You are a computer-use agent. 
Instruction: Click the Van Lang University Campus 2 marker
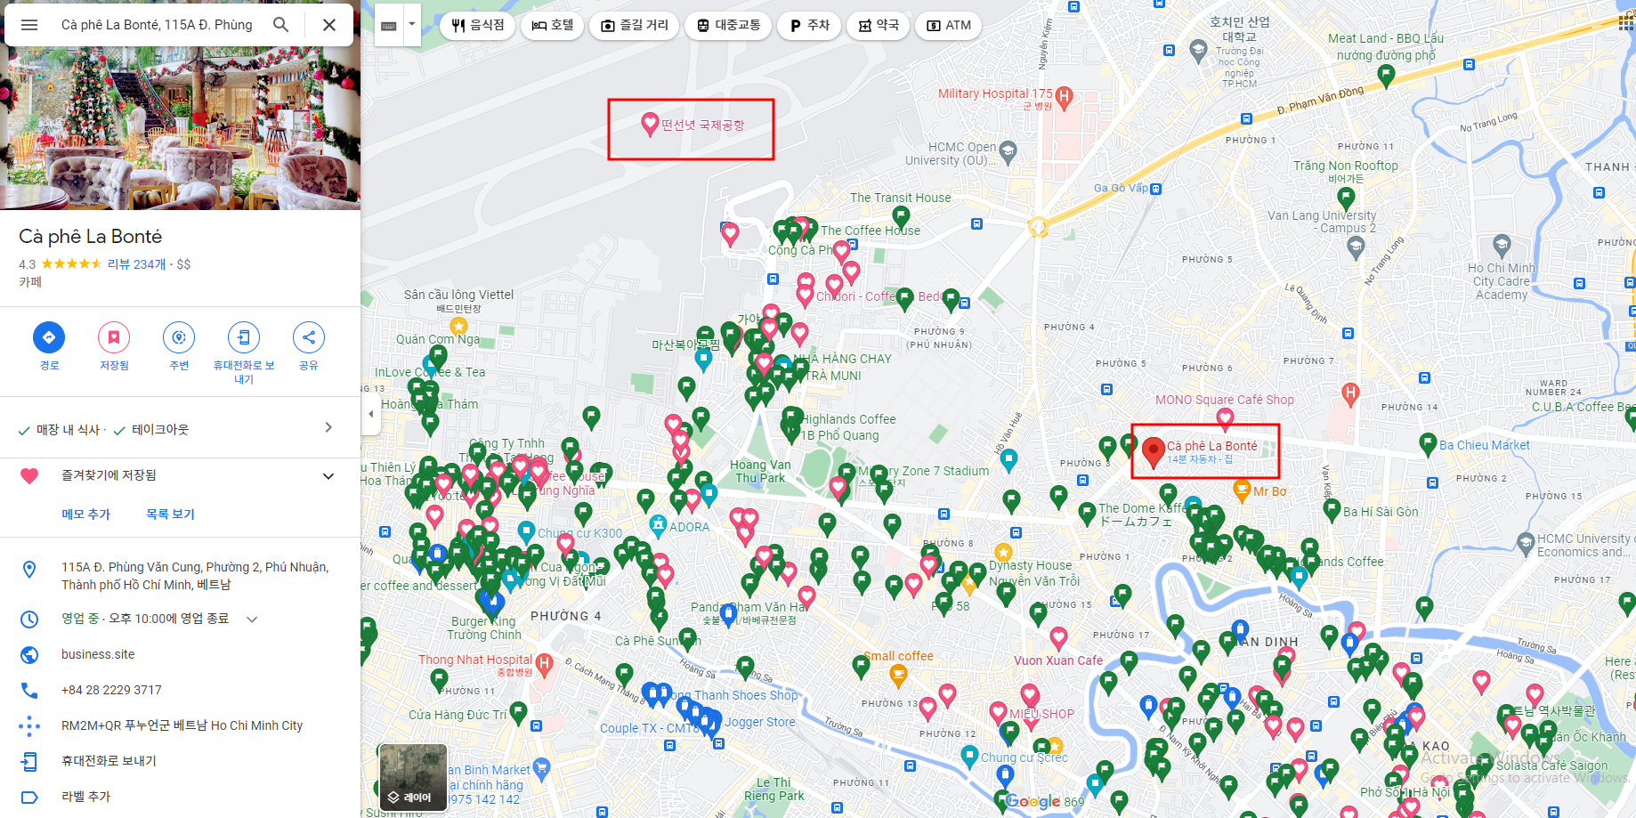[x=1356, y=247]
